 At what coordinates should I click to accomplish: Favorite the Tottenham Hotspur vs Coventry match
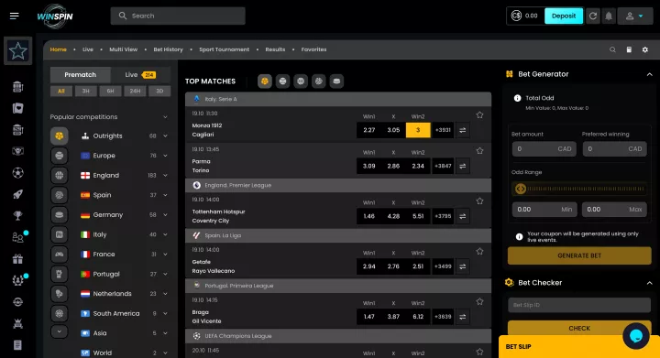pyautogui.click(x=479, y=201)
